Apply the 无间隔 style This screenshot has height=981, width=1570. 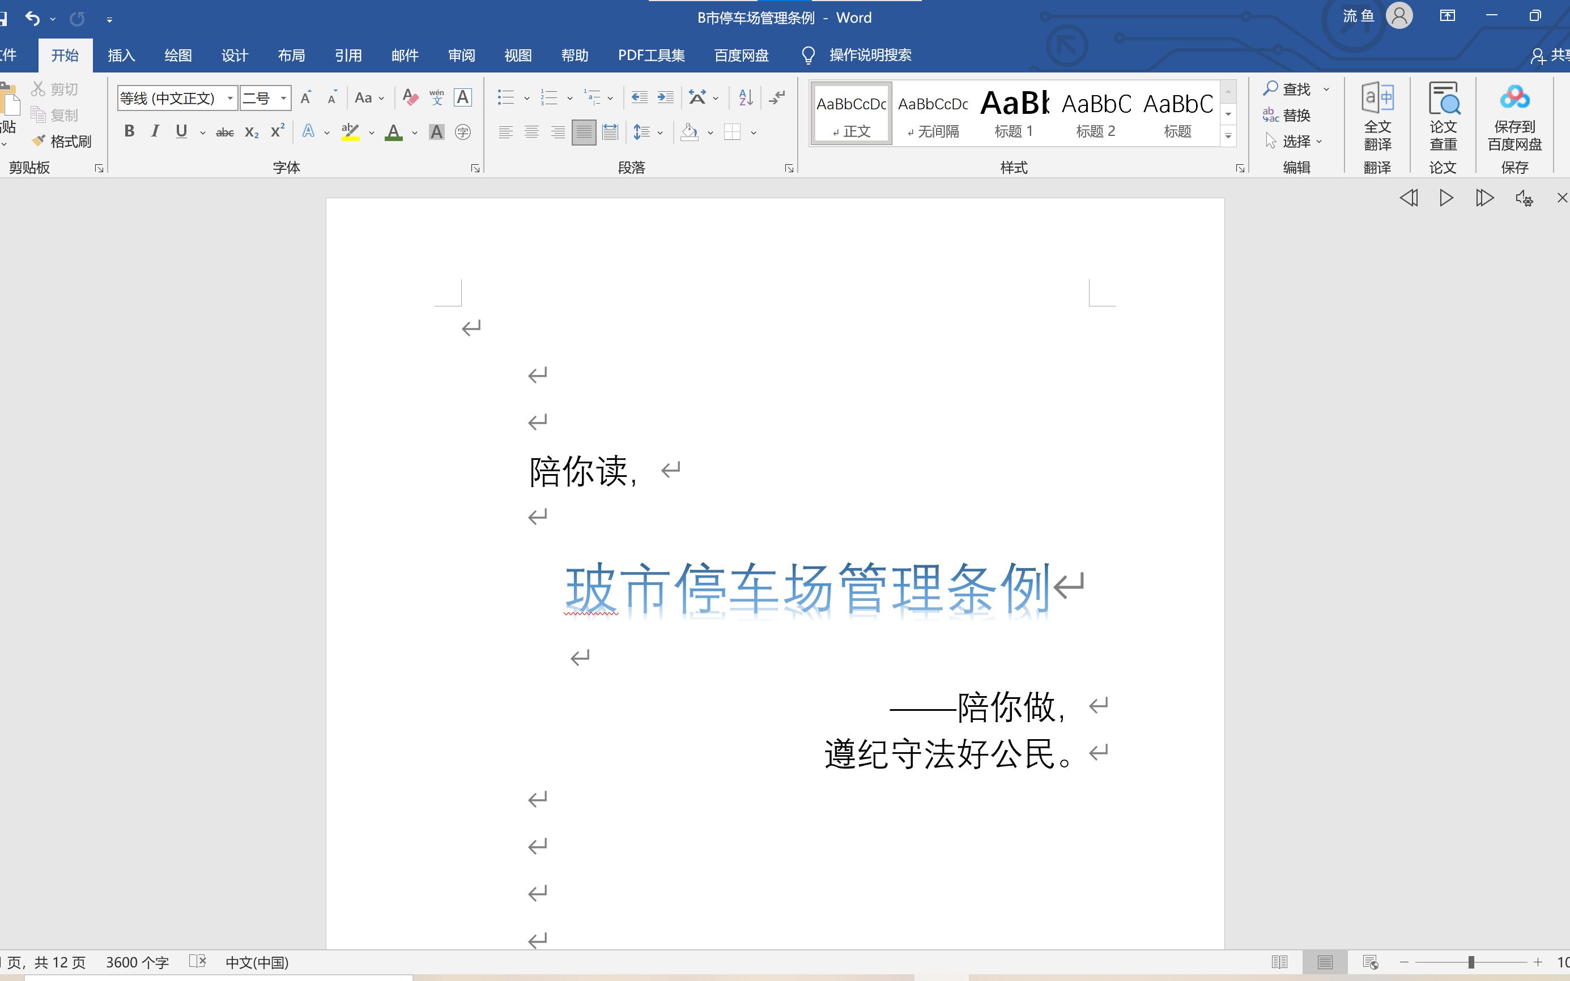(x=933, y=113)
